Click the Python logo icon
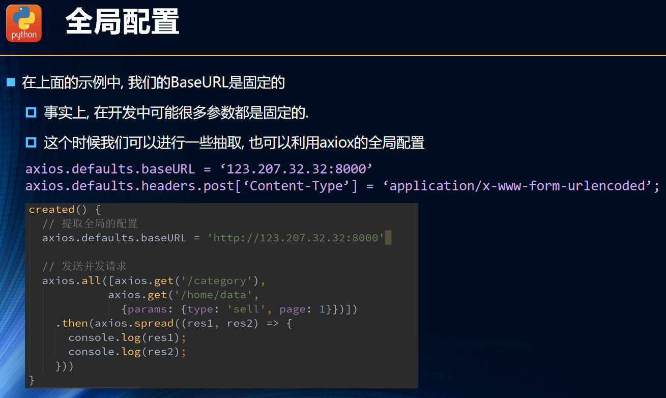 click(24, 23)
